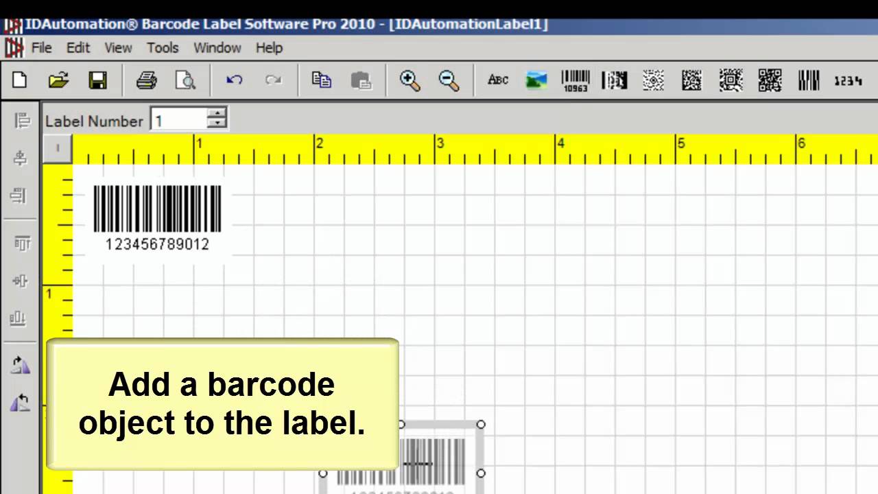Add a text object (ABC)
Image resolution: width=878 pixels, height=494 pixels.
coord(497,80)
